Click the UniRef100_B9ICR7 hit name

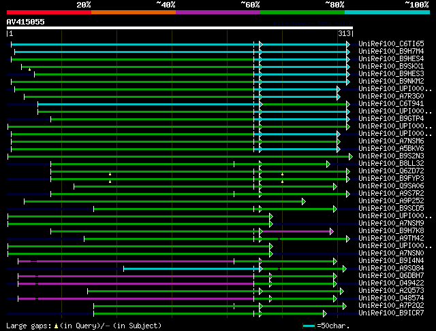(x=391, y=313)
